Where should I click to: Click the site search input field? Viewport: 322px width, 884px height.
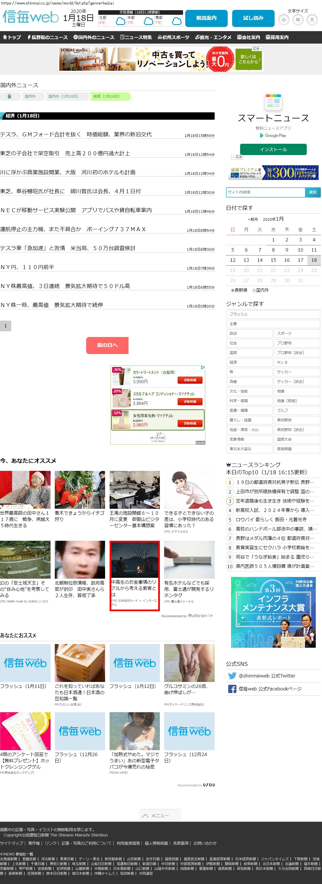point(266,192)
